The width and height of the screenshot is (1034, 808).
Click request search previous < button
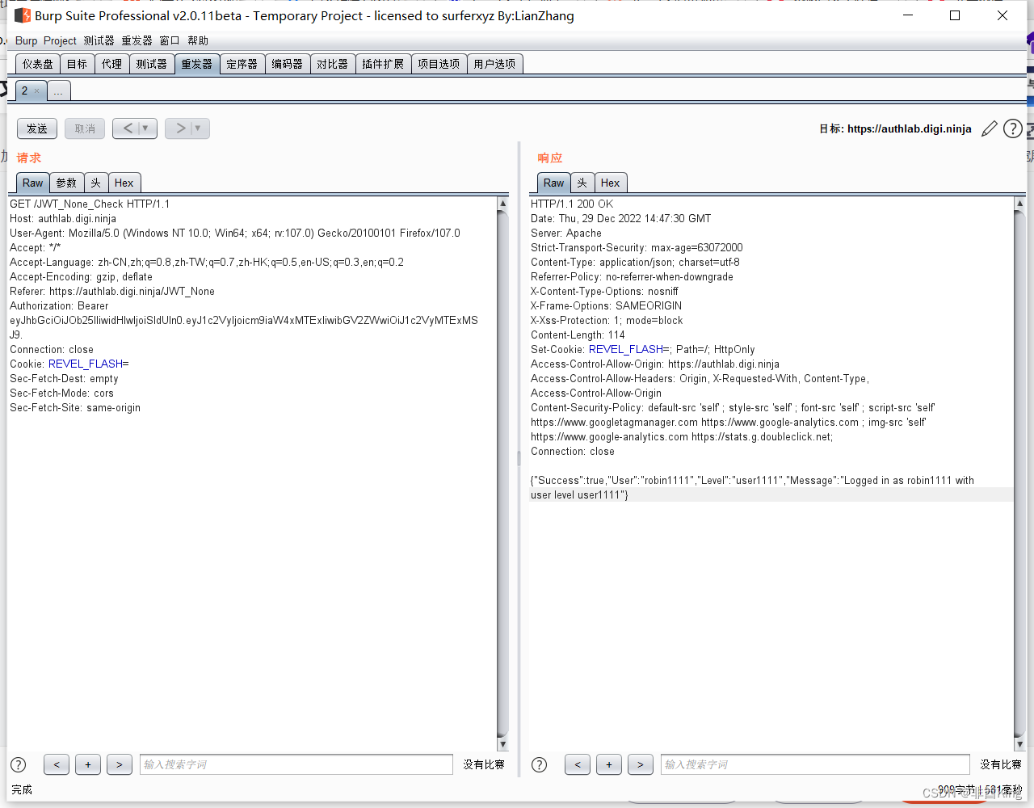pyautogui.click(x=56, y=764)
